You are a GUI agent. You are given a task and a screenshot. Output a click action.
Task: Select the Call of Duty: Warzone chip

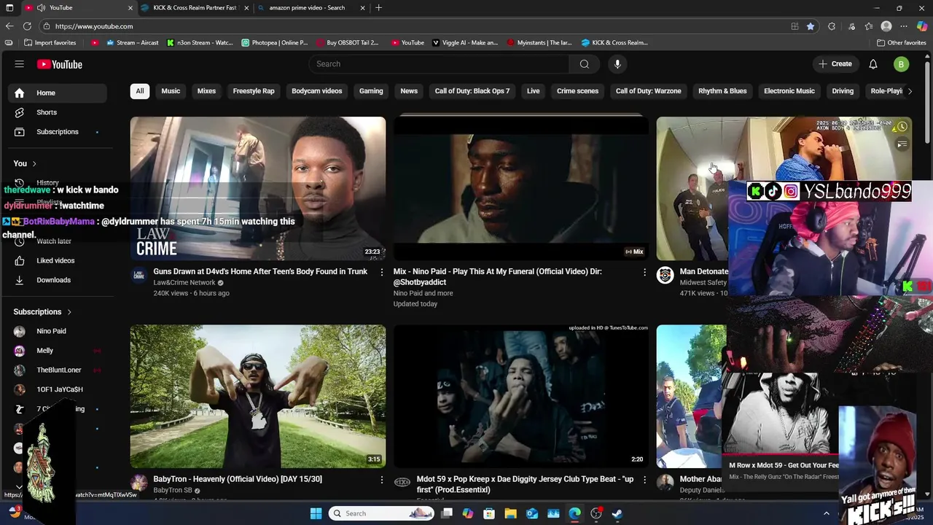click(x=648, y=91)
